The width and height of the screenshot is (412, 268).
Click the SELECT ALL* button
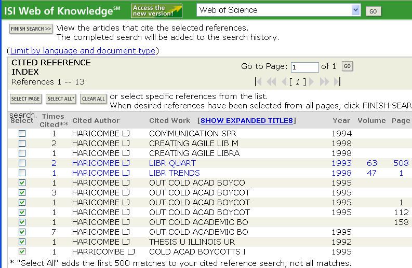61,99
